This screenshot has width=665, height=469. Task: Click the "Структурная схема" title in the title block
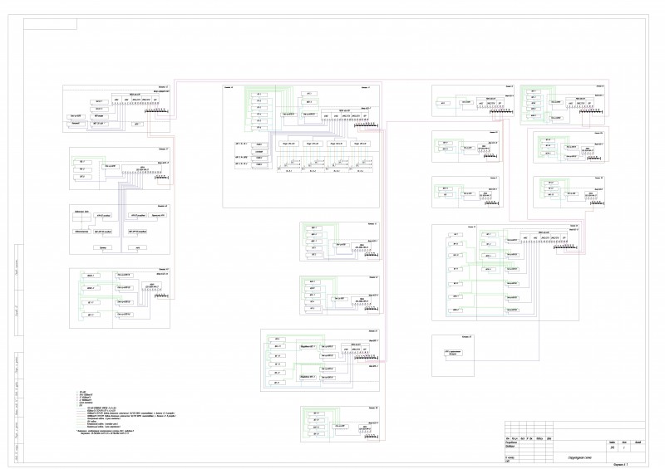579,458
